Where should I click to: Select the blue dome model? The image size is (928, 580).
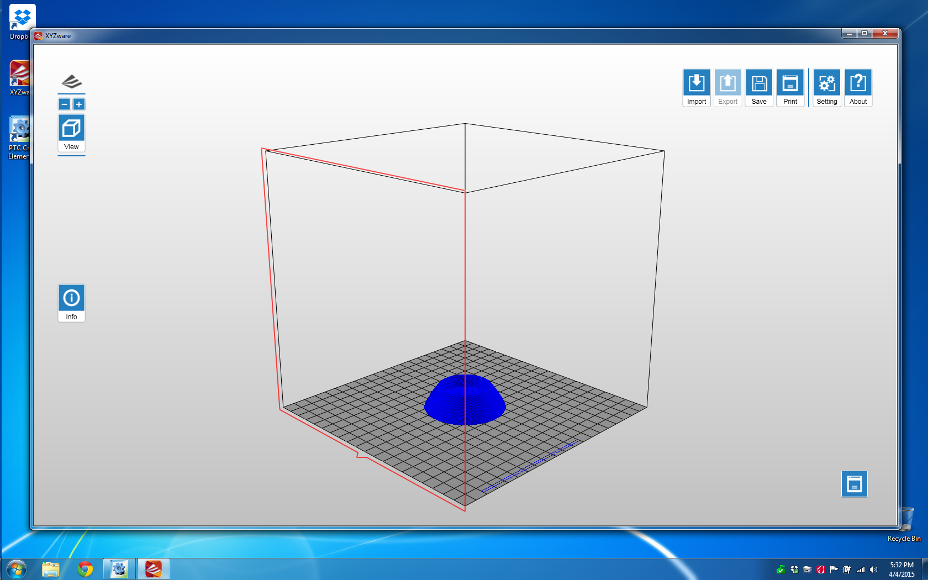[x=465, y=400]
